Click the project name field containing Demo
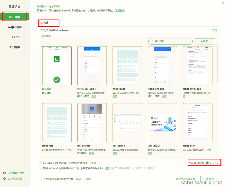This screenshot has height=187, width=226. tap(128, 23)
